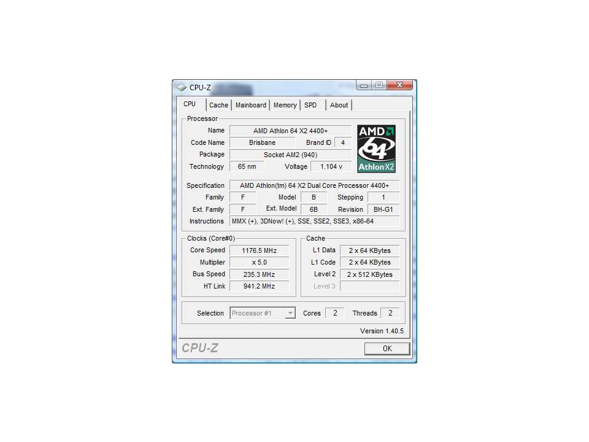Open the About tab

(339, 105)
